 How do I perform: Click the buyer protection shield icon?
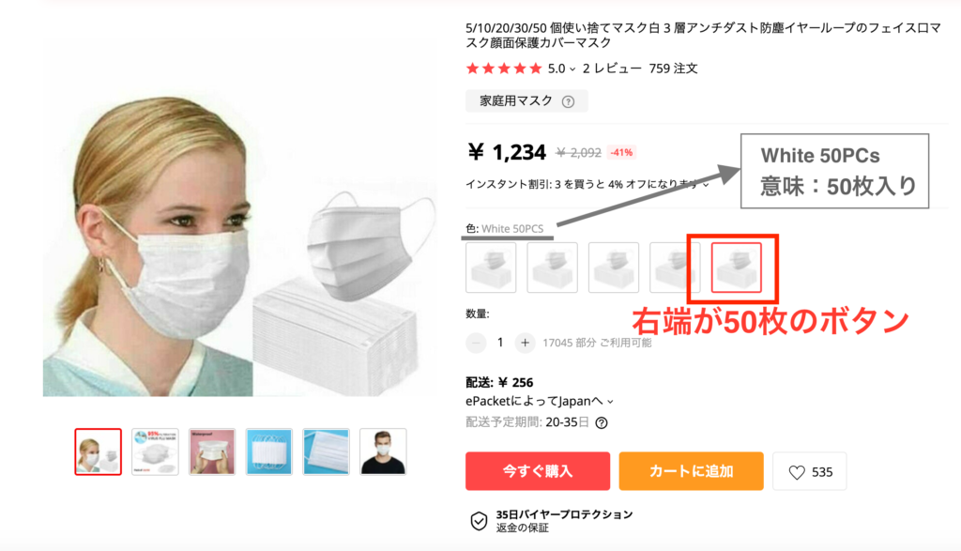pyautogui.click(x=479, y=521)
